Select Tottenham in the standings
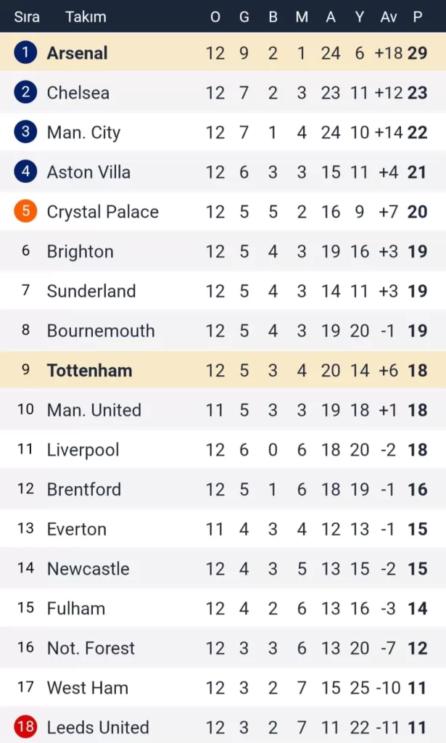The height and width of the screenshot is (743, 446). click(89, 370)
